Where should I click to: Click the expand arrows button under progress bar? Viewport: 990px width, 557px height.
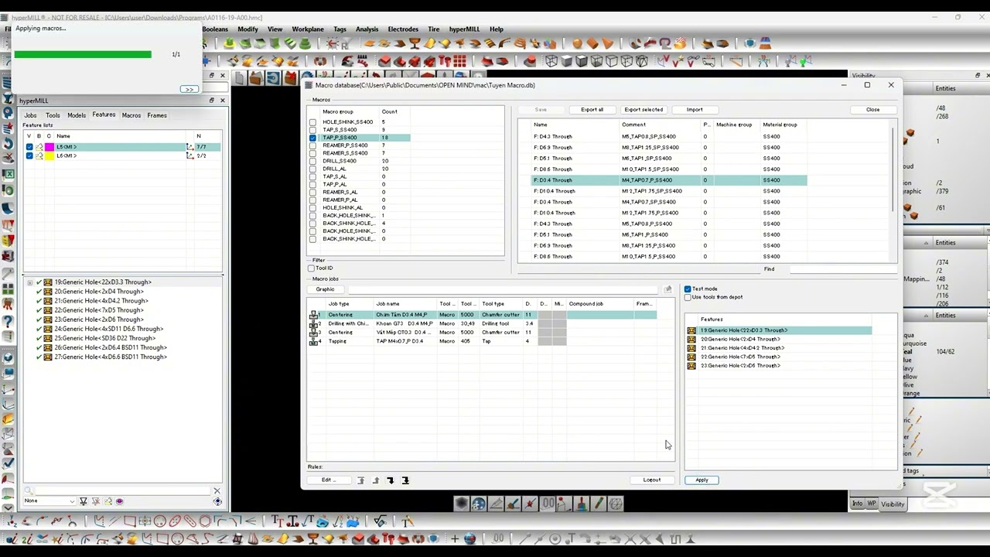[189, 90]
